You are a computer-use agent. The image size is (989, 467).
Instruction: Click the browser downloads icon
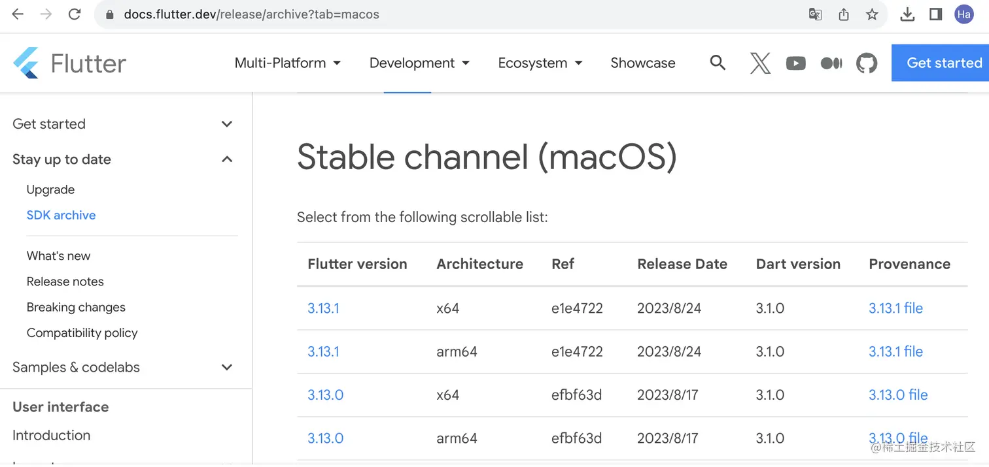click(x=907, y=14)
